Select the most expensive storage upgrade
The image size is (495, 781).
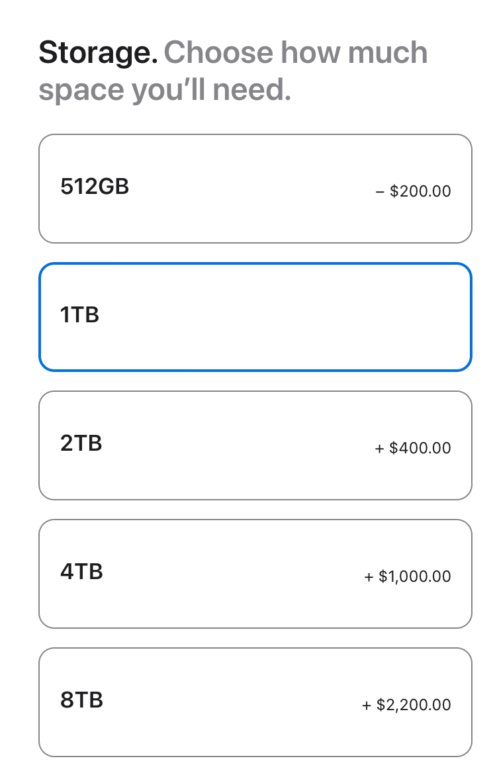click(x=255, y=702)
